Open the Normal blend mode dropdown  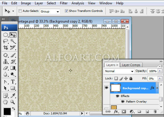[x=119, y=71]
